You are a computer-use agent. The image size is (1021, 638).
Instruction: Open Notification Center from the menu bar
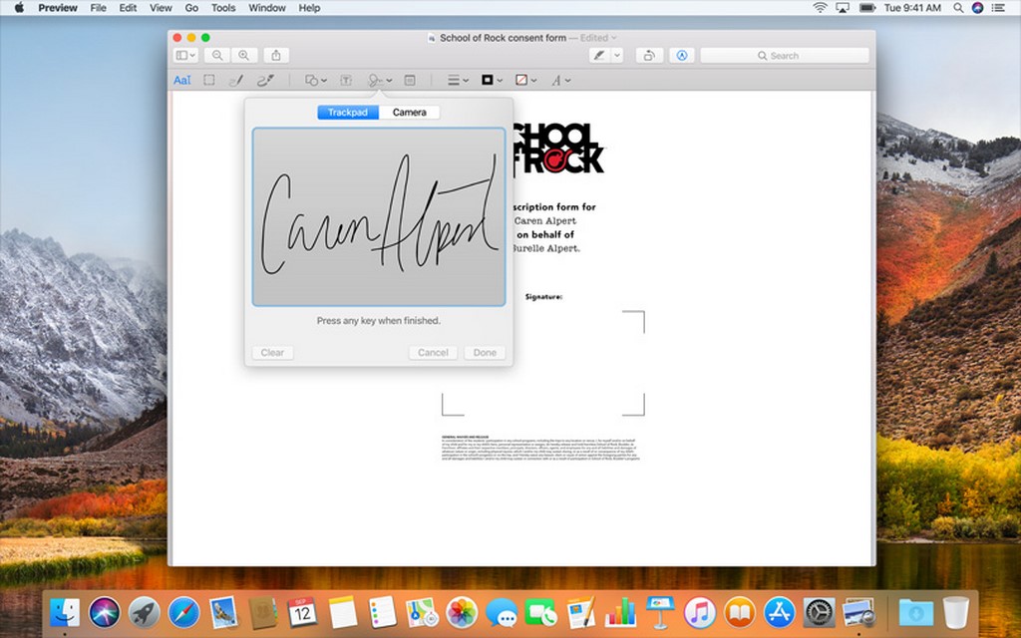click(999, 8)
